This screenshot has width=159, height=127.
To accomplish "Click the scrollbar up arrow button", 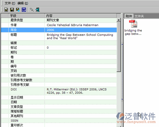I will pos(119,20).
